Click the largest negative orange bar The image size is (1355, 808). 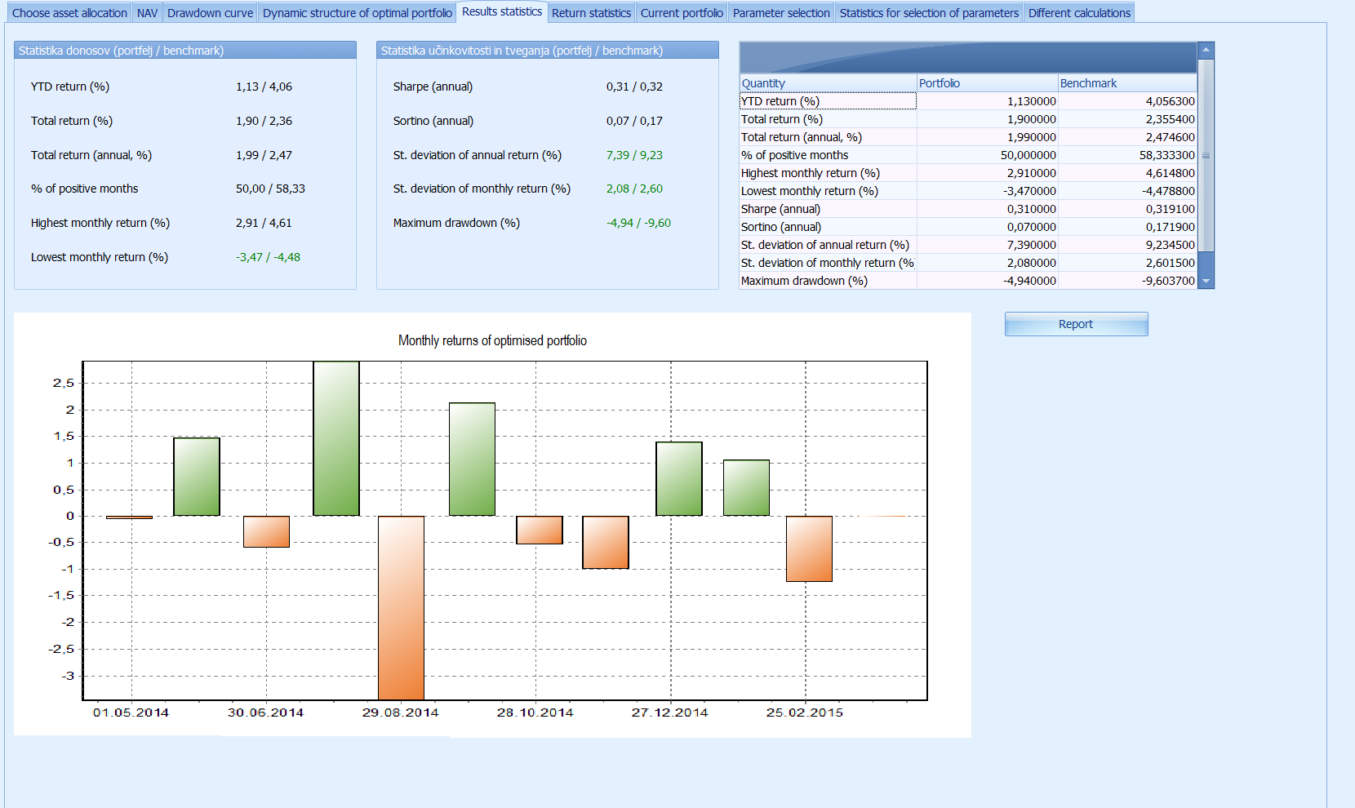pyautogui.click(x=401, y=607)
